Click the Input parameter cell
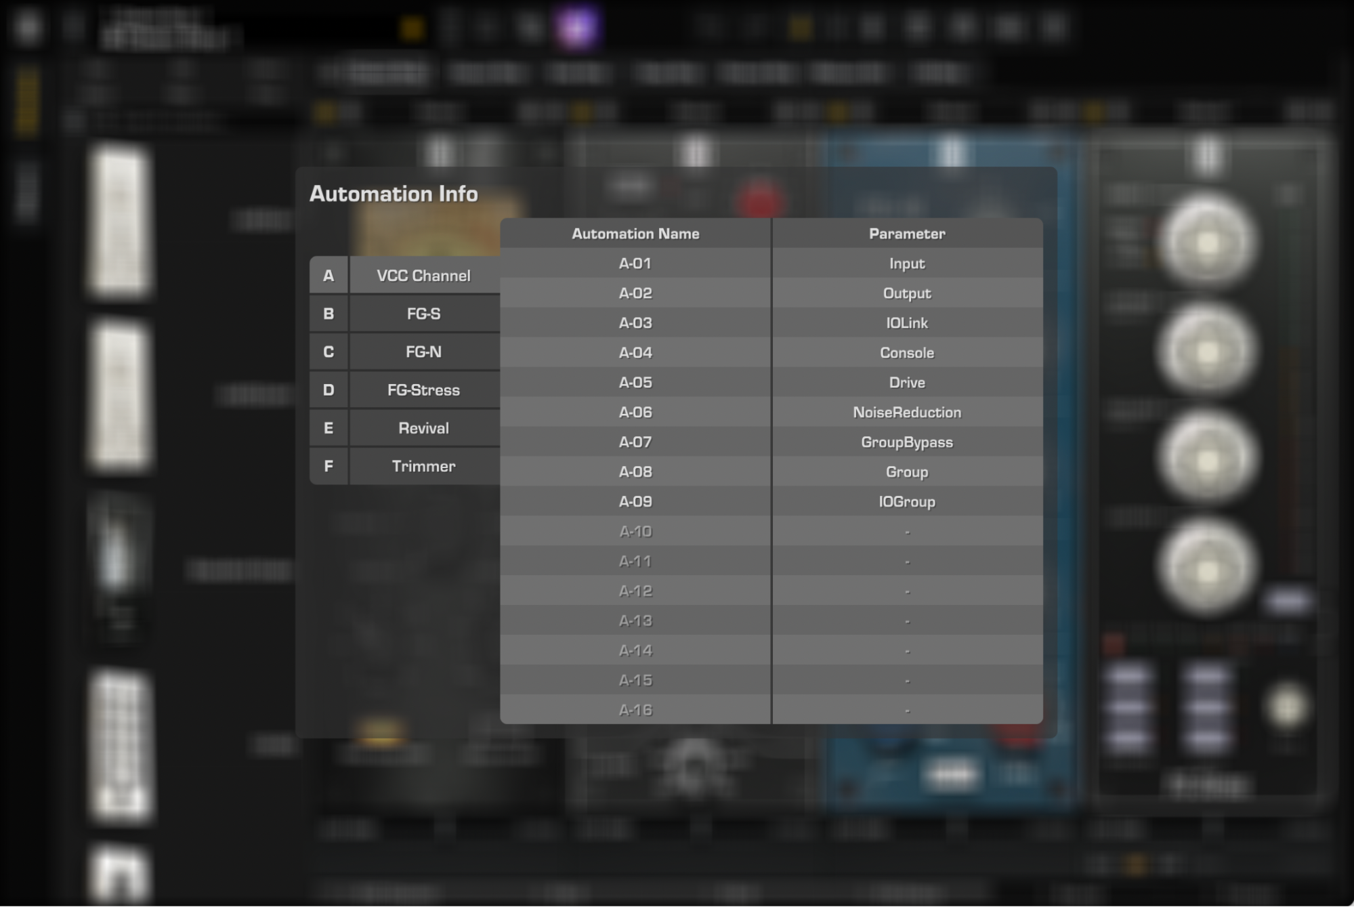 (907, 263)
